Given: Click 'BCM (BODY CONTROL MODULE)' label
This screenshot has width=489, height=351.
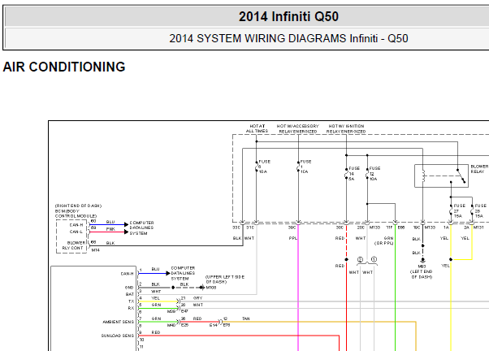Looking at the screenshot, I should coord(76,214).
